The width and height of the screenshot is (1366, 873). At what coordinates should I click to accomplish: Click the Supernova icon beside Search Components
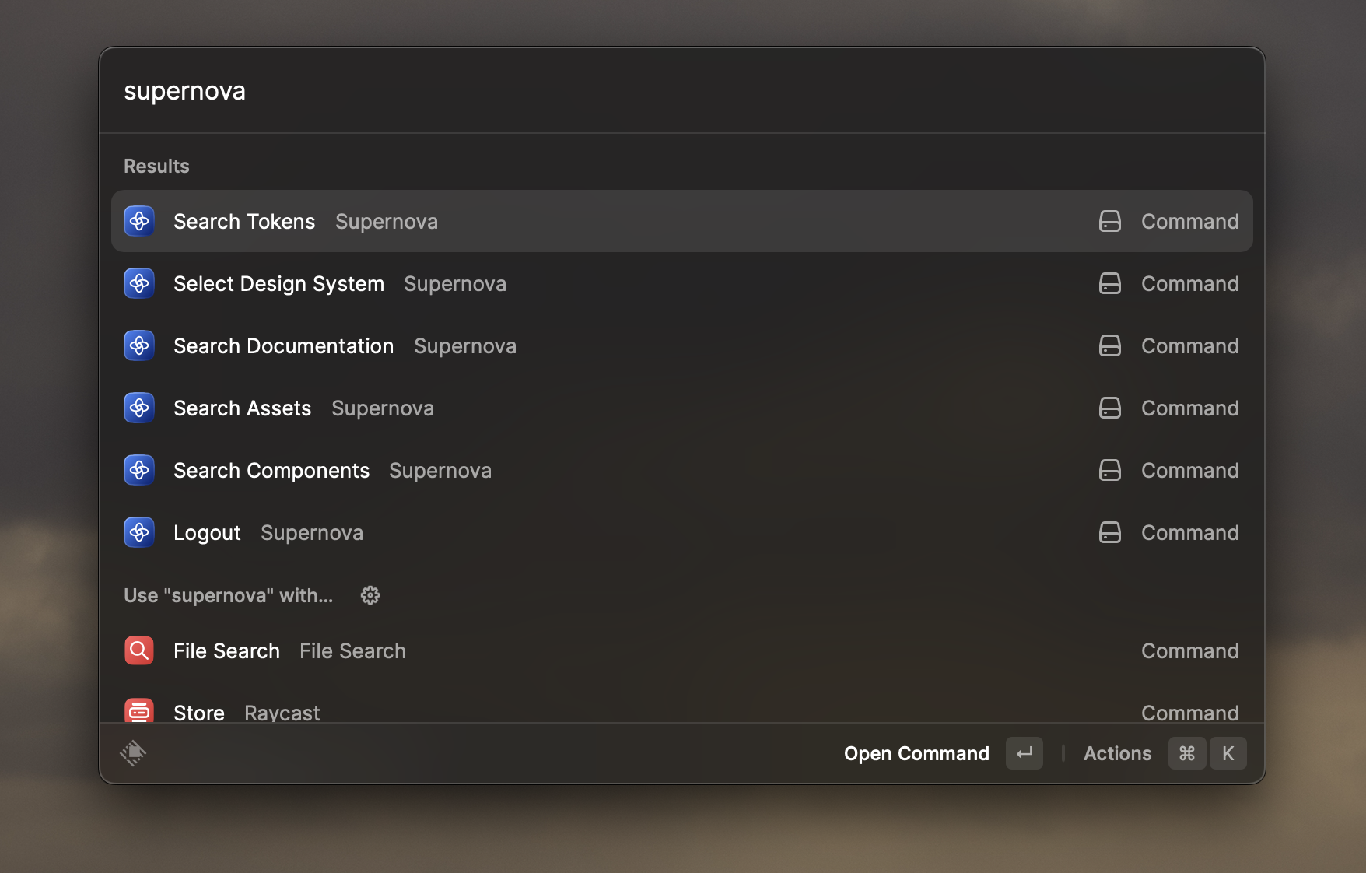tap(139, 470)
